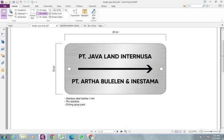
Task: Open the Security lock side panel
Action: coord(3,70)
